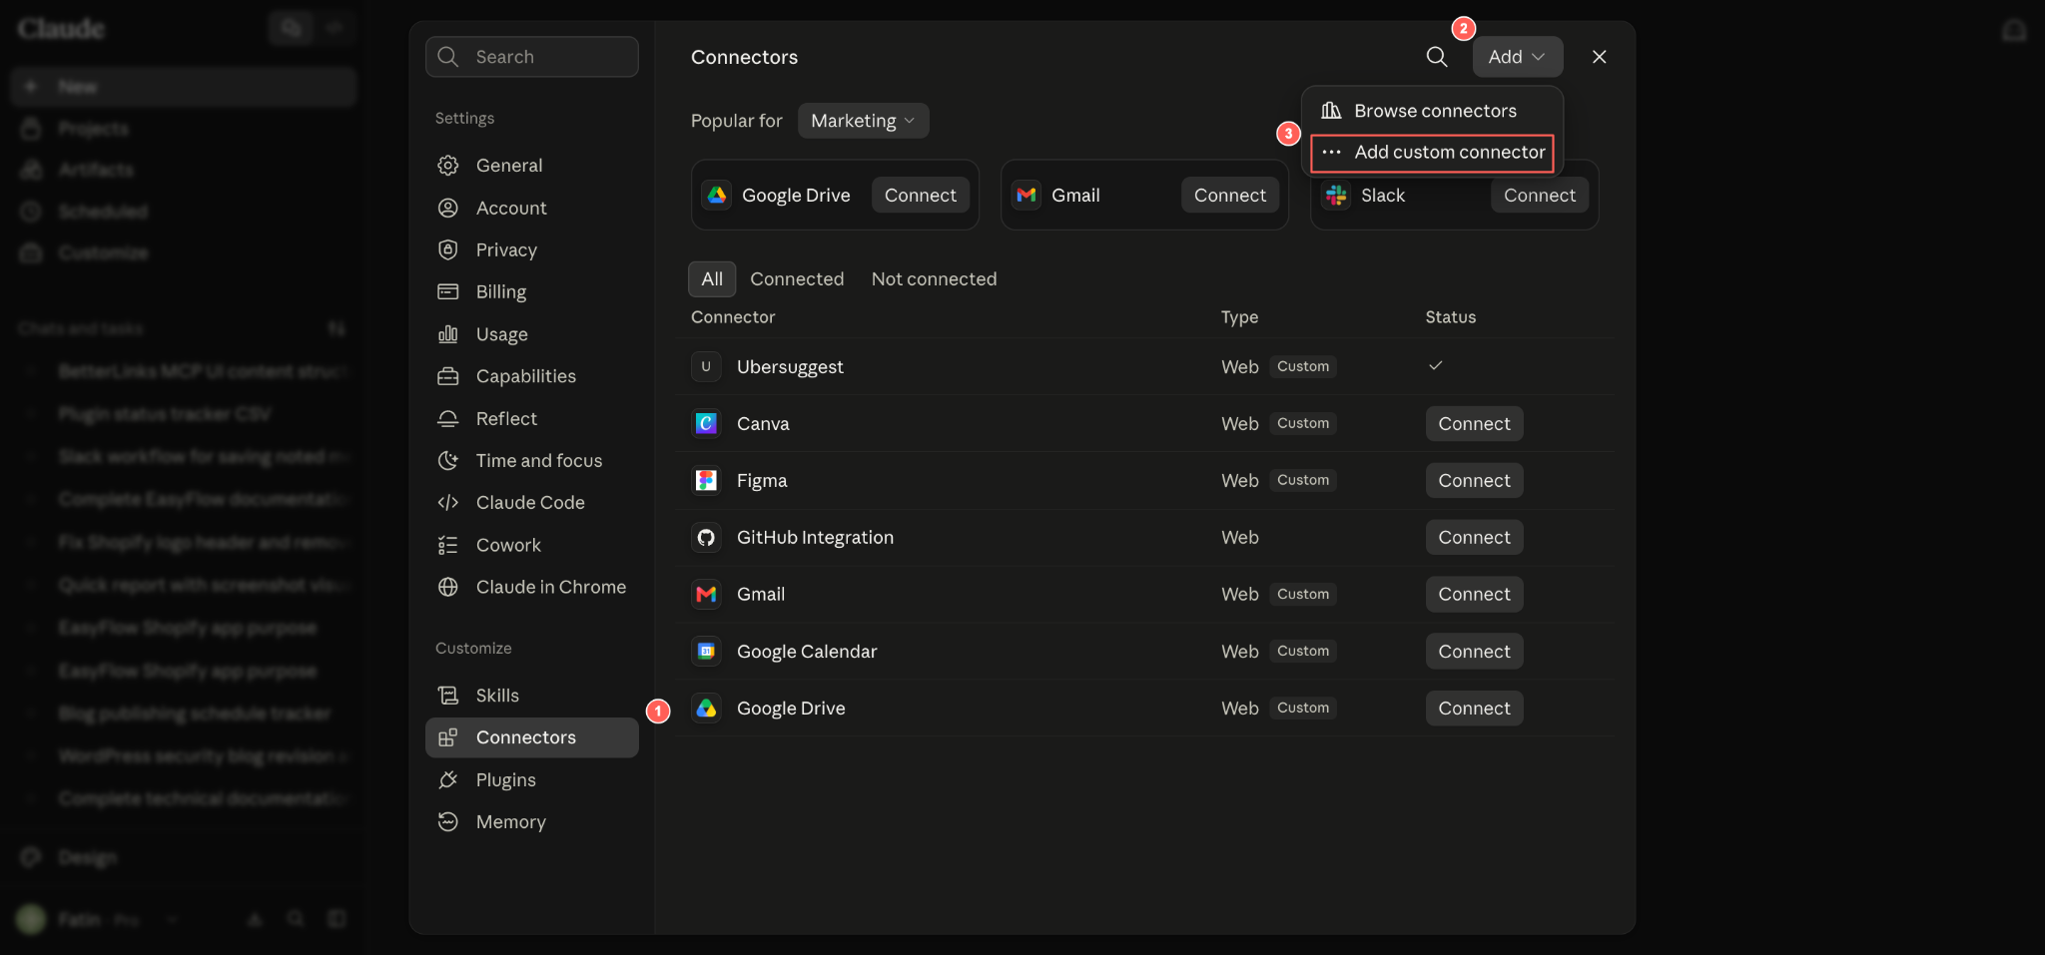The height and width of the screenshot is (955, 2045).
Task: Click the Memory icon in sidebar
Action: (448, 821)
